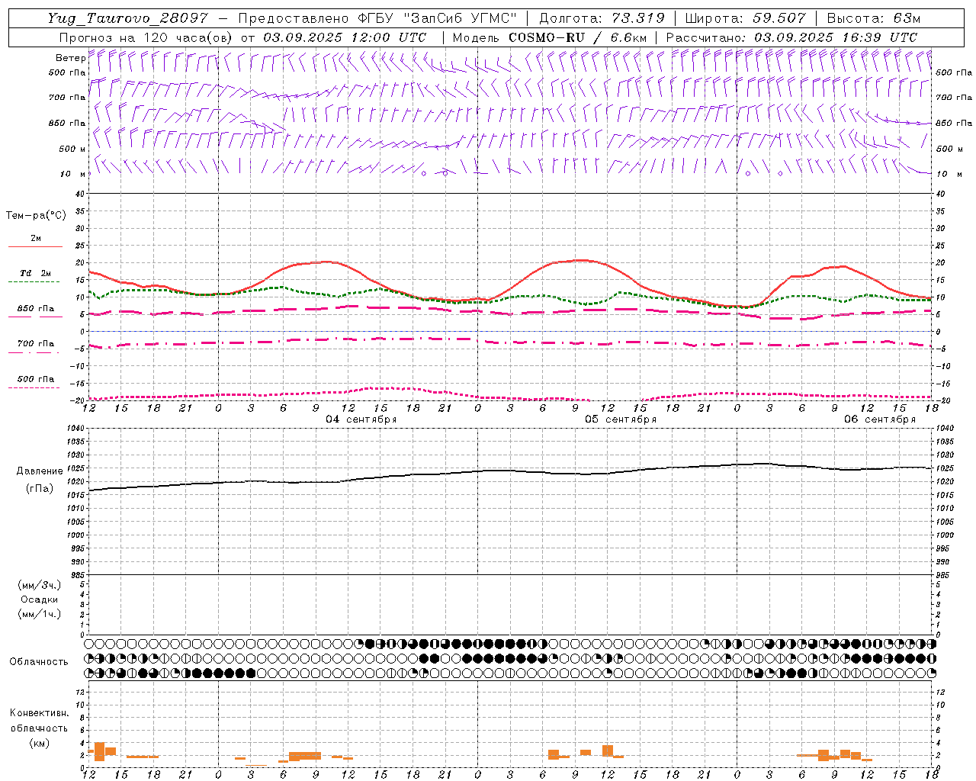Click the 05 сентября date label
The height and width of the screenshot is (781, 976).
pos(621,419)
